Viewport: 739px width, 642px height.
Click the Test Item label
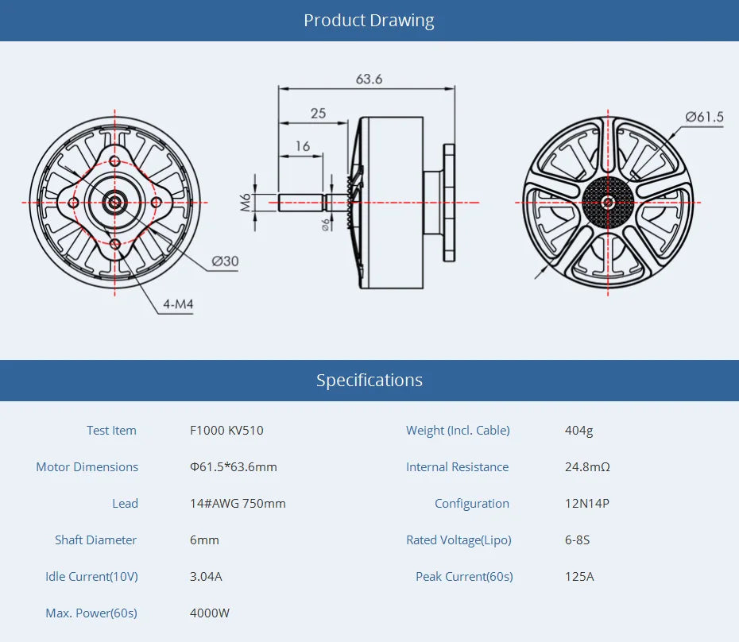coord(111,431)
